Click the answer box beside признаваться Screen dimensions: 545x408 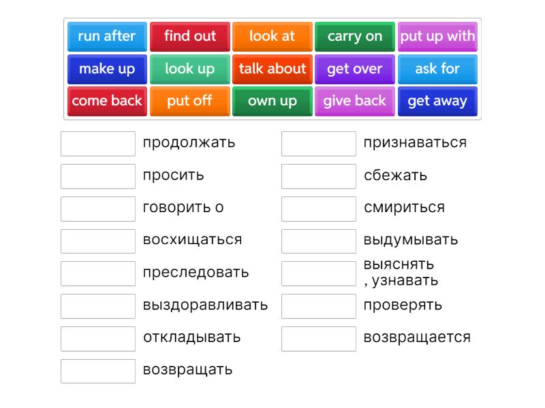tap(318, 143)
